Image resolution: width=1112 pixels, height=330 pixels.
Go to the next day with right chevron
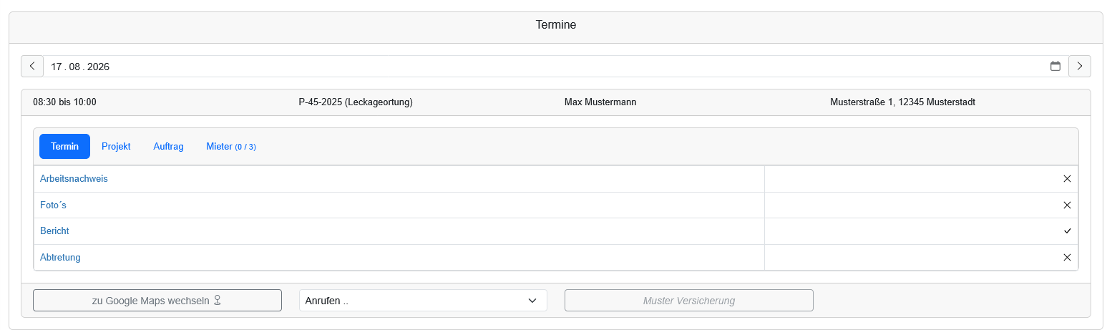pos(1079,66)
